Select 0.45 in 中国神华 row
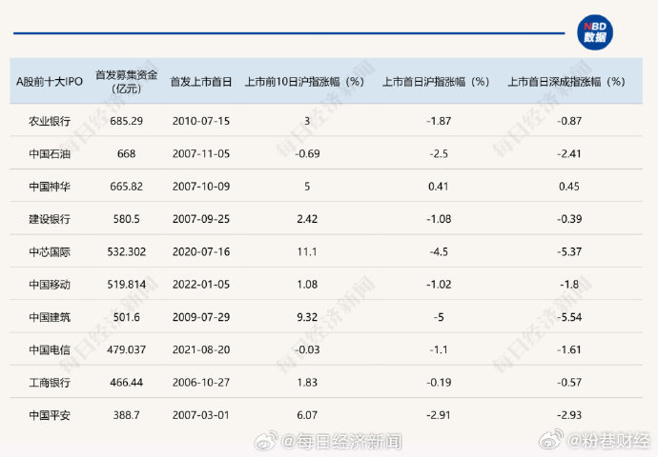 pos(569,187)
